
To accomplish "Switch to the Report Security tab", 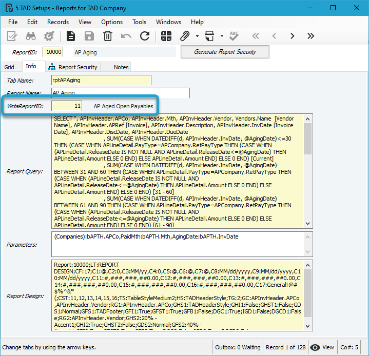I will point(73,67).
